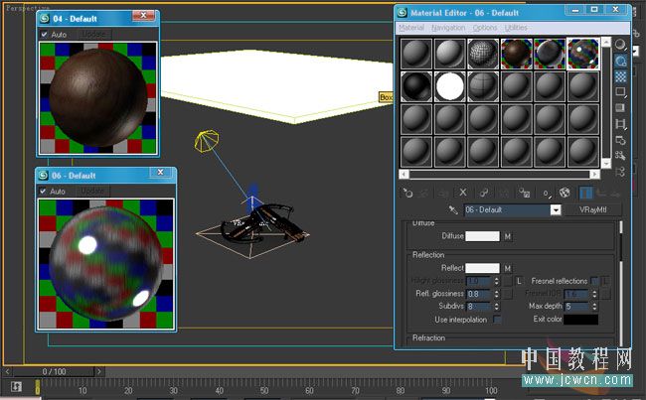Click Go to Parent icon
This screenshot has width=646, height=400.
tap(602, 193)
